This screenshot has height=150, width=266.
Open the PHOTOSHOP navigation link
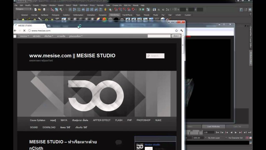(x=143, y=120)
